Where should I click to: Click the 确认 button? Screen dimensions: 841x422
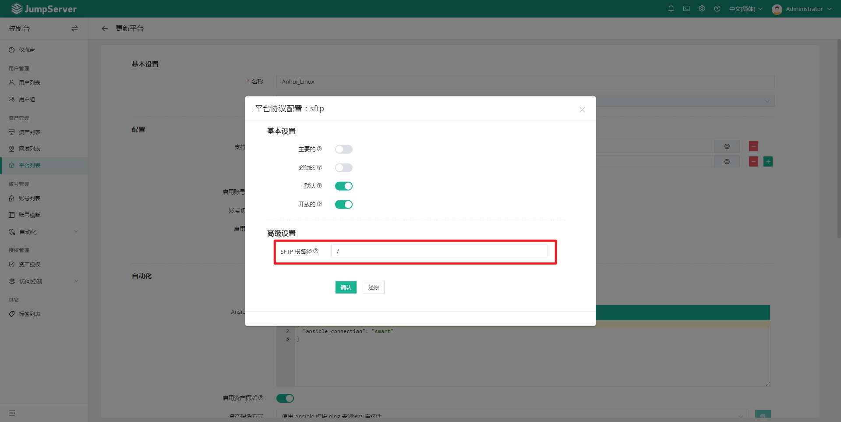[346, 287]
